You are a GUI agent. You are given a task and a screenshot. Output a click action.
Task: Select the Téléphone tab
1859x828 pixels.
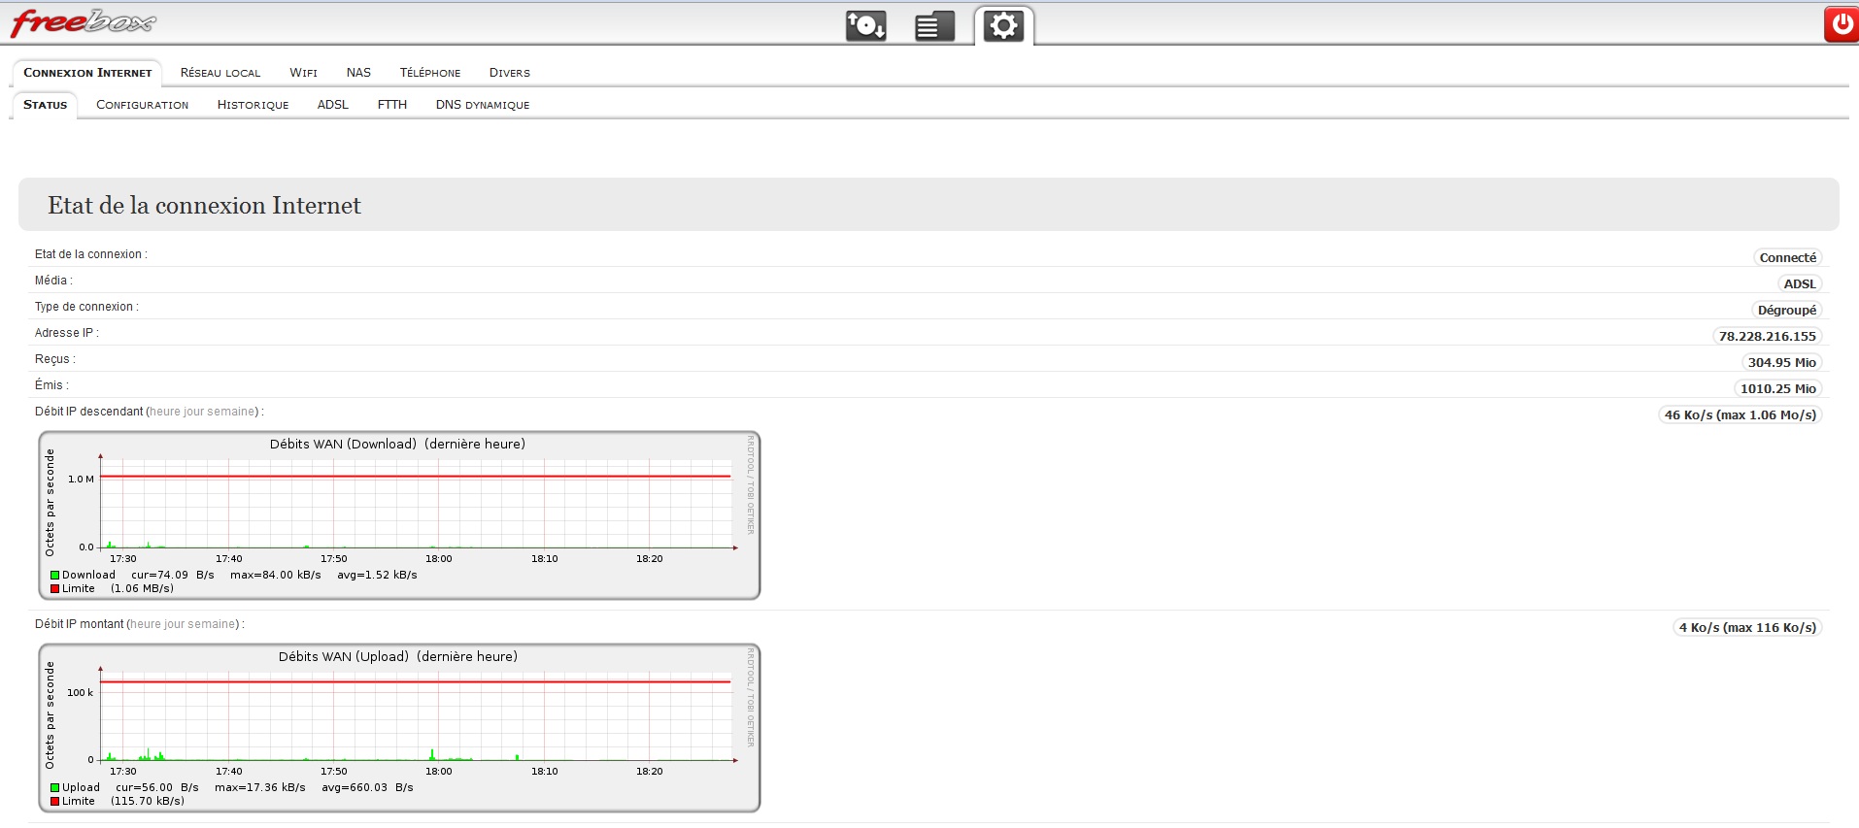click(x=430, y=73)
